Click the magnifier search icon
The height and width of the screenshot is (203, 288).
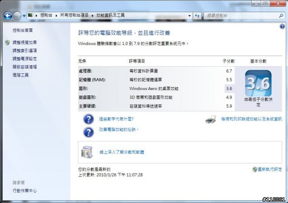click(281, 16)
